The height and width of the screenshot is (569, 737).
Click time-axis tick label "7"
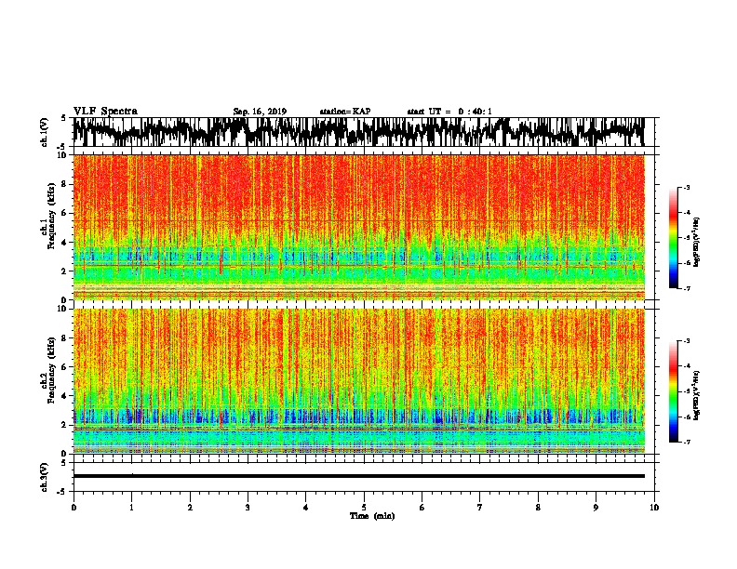(480, 508)
